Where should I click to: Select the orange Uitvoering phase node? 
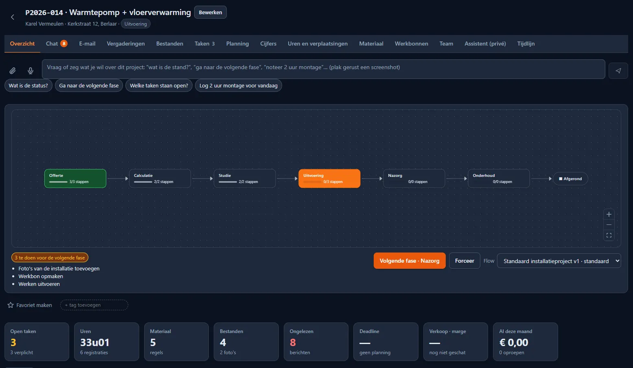329,179
